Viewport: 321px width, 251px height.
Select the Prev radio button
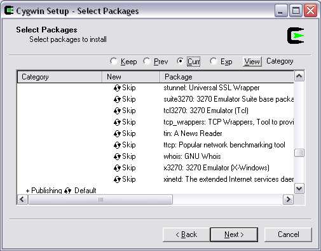(147, 62)
